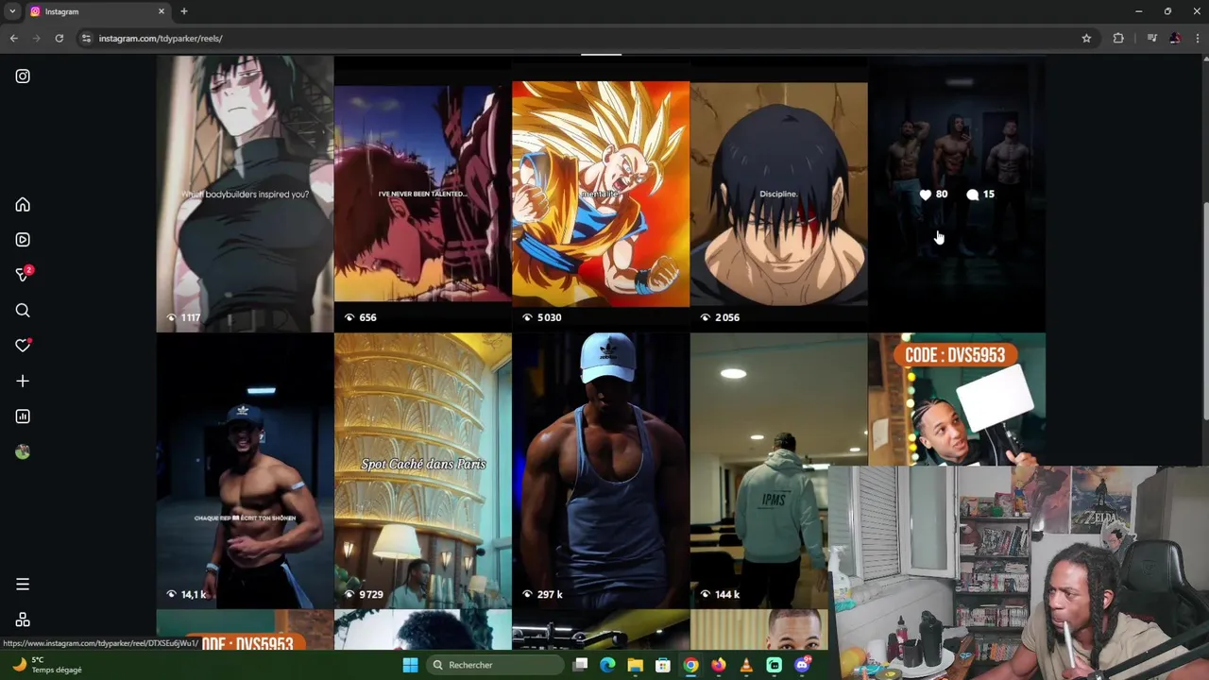Image resolution: width=1209 pixels, height=680 pixels.
Task: Open the Discipline reel with 2056 views
Action: pyautogui.click(x=778, y=194)
